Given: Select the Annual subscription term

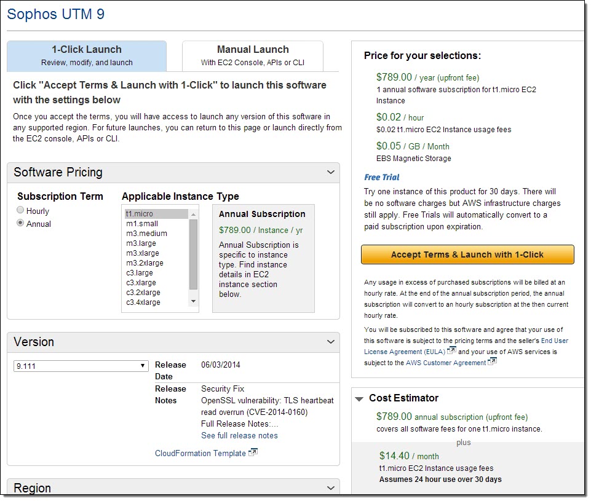Looking at the screenshot, I should (x=20, y=224).
